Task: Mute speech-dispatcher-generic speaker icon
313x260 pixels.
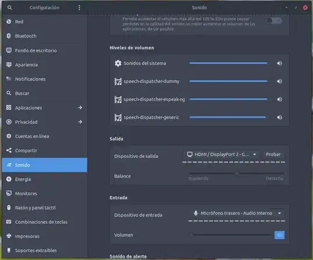Action: [x=279, y=117]
